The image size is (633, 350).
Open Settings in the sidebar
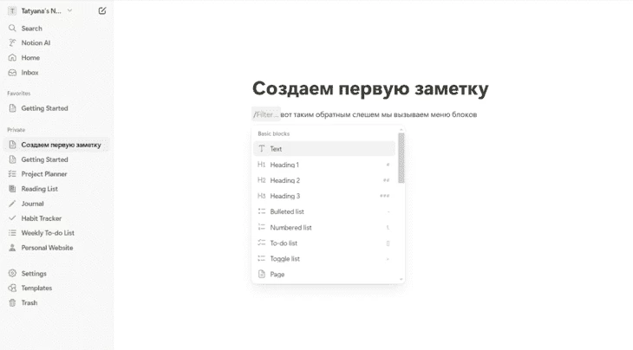coord(34,274)
